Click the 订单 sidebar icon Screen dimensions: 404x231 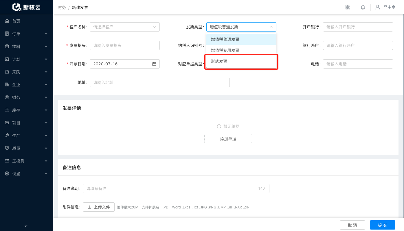[x=7, y=34]
